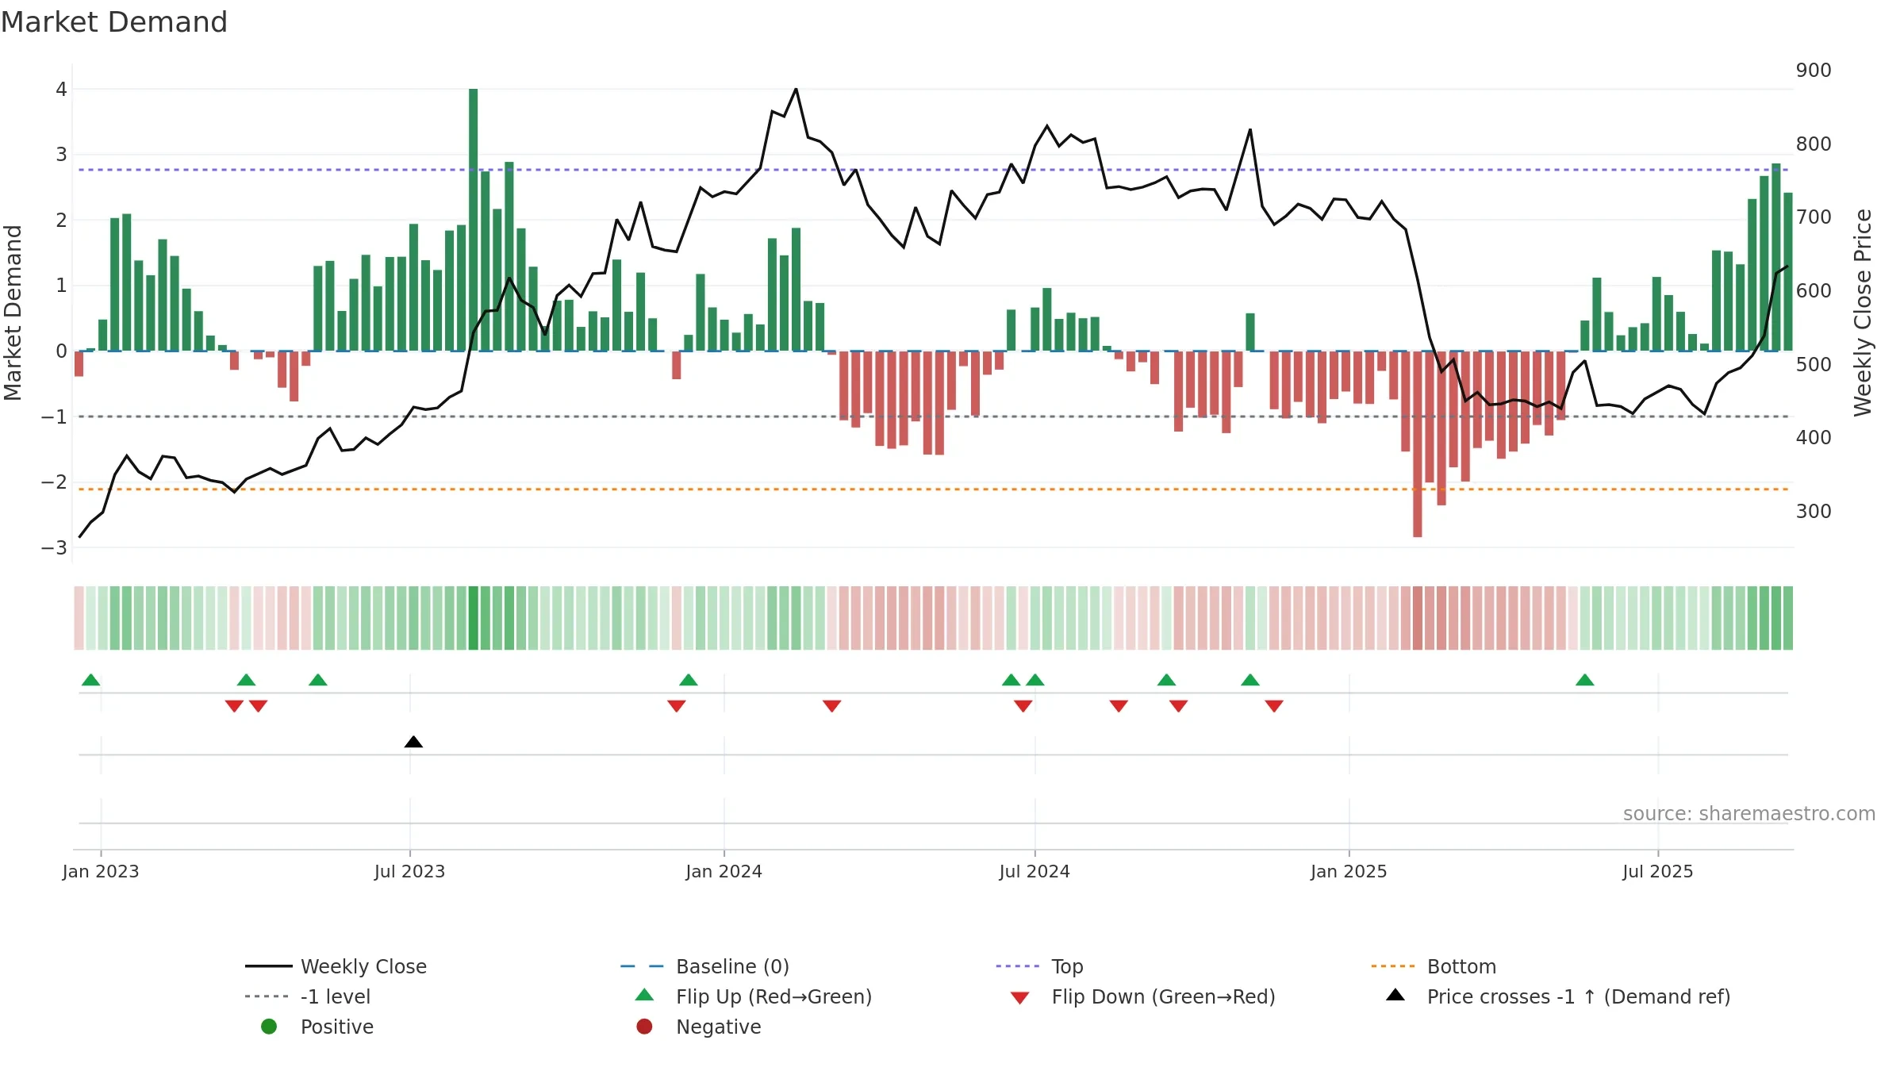Toggle the Baseline (0) legend entry
This screenshot has height=1071, width=1904.
pyautogui.click(x=704, y=966)
